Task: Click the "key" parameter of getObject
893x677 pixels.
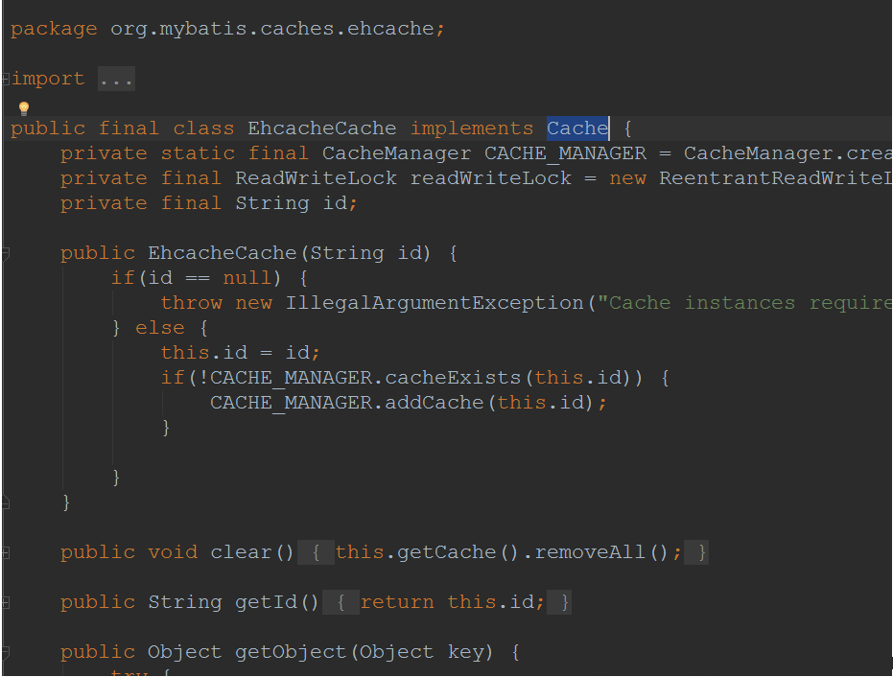Action: tap(466, 652)
